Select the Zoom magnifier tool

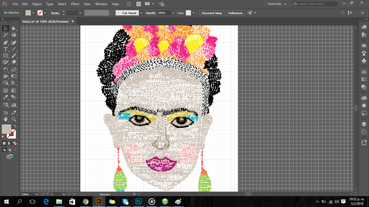click(14, 119)
